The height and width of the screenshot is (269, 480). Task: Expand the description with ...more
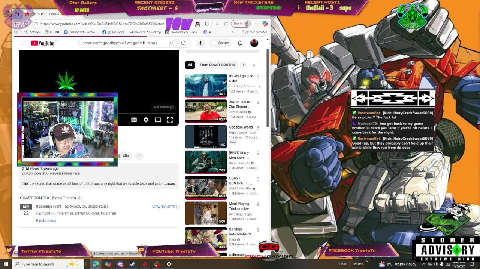pos(169,183)
